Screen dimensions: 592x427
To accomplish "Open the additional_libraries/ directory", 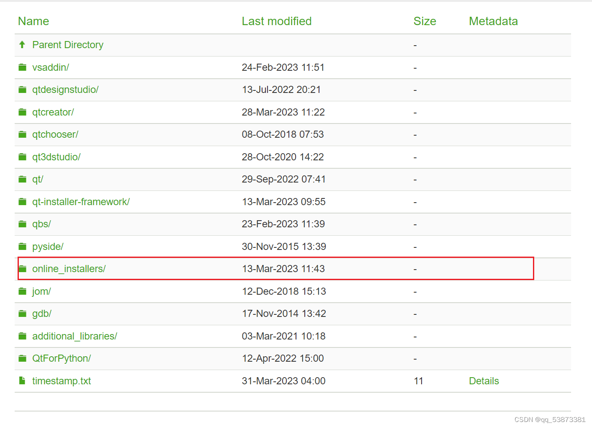I will pos(75,336).
